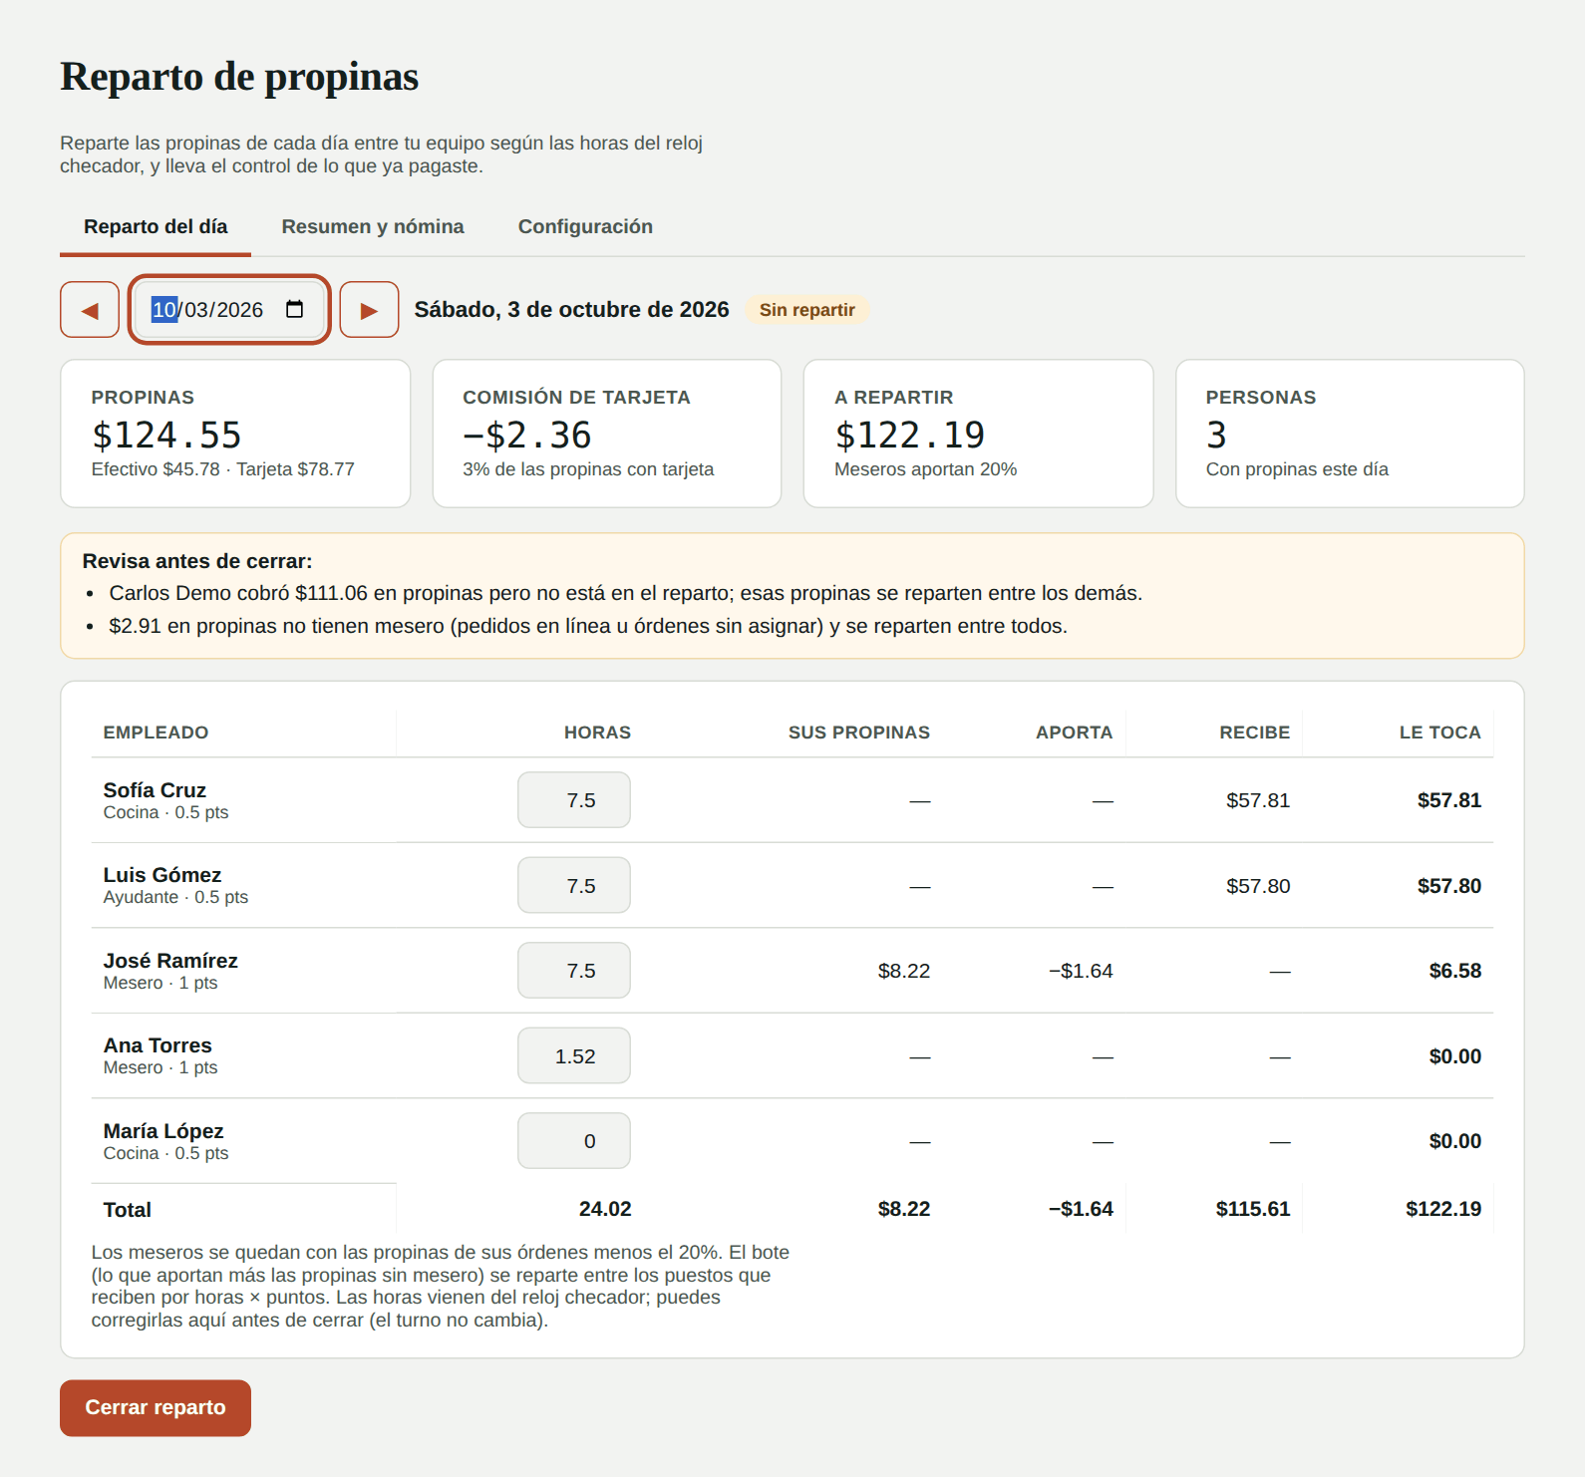
Task: Click Sofía Cruz's $57.81 Le toca amount
Action: pyautogui.click(x=1449, y=800)
